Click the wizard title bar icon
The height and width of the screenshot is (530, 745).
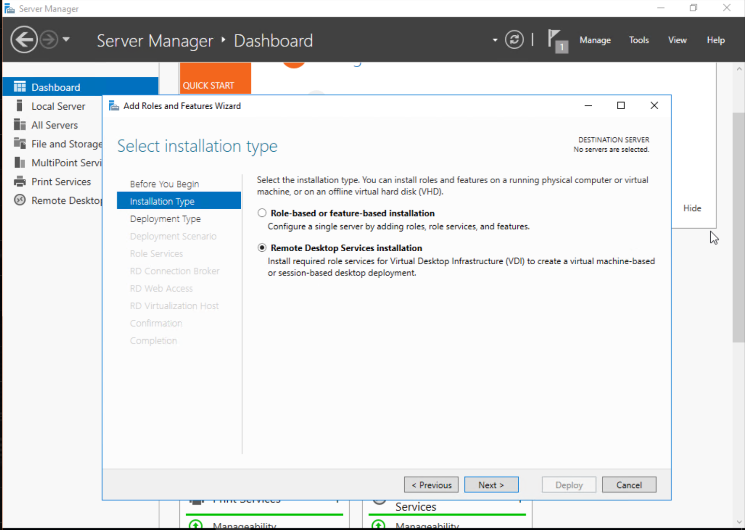coord(114,106)
